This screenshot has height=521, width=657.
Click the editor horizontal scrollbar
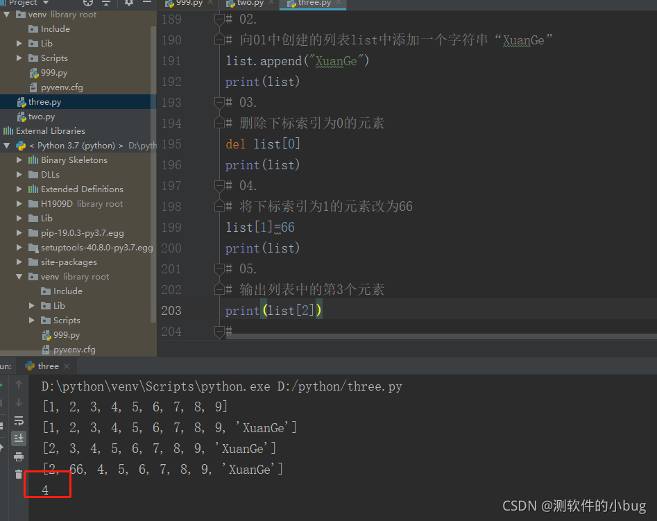coord(441,336)
